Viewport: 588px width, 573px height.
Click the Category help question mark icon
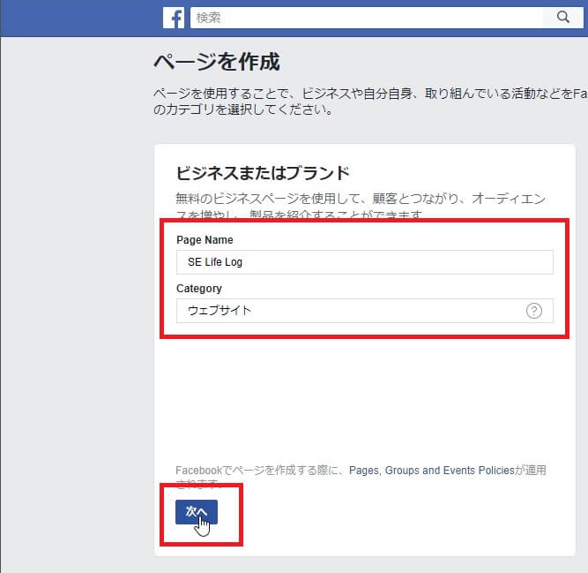(533, 311)
